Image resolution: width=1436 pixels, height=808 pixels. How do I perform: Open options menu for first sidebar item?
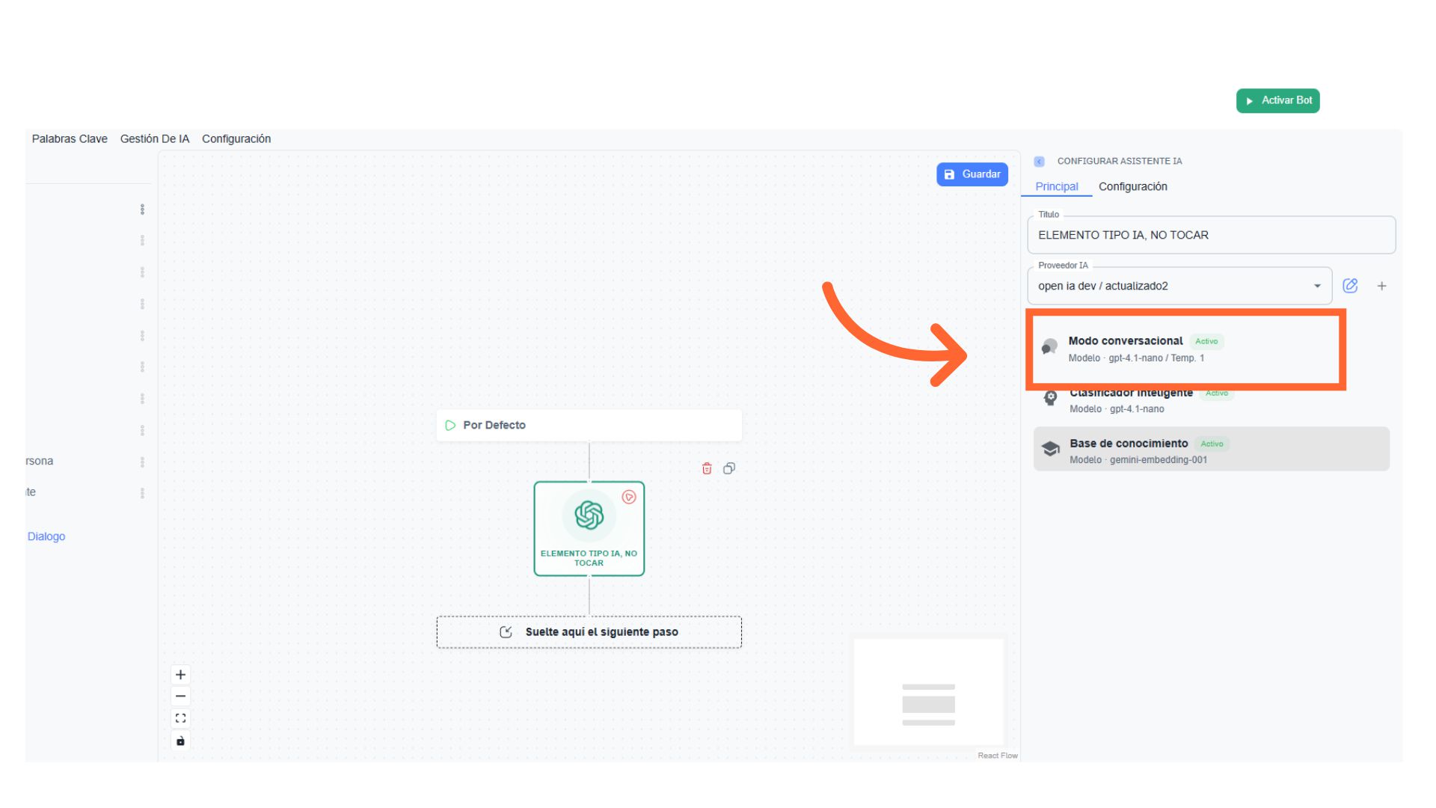pyautogui.click(x=142, y=209)
